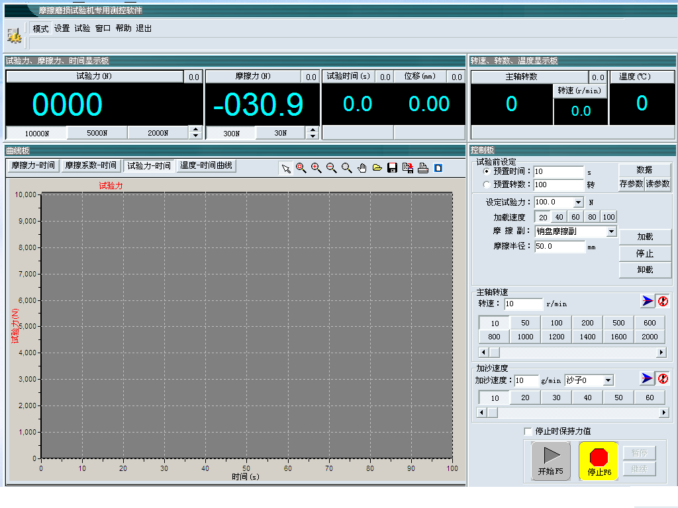
Task: Export data with the save-as icon
Action: tap(407, 168)
